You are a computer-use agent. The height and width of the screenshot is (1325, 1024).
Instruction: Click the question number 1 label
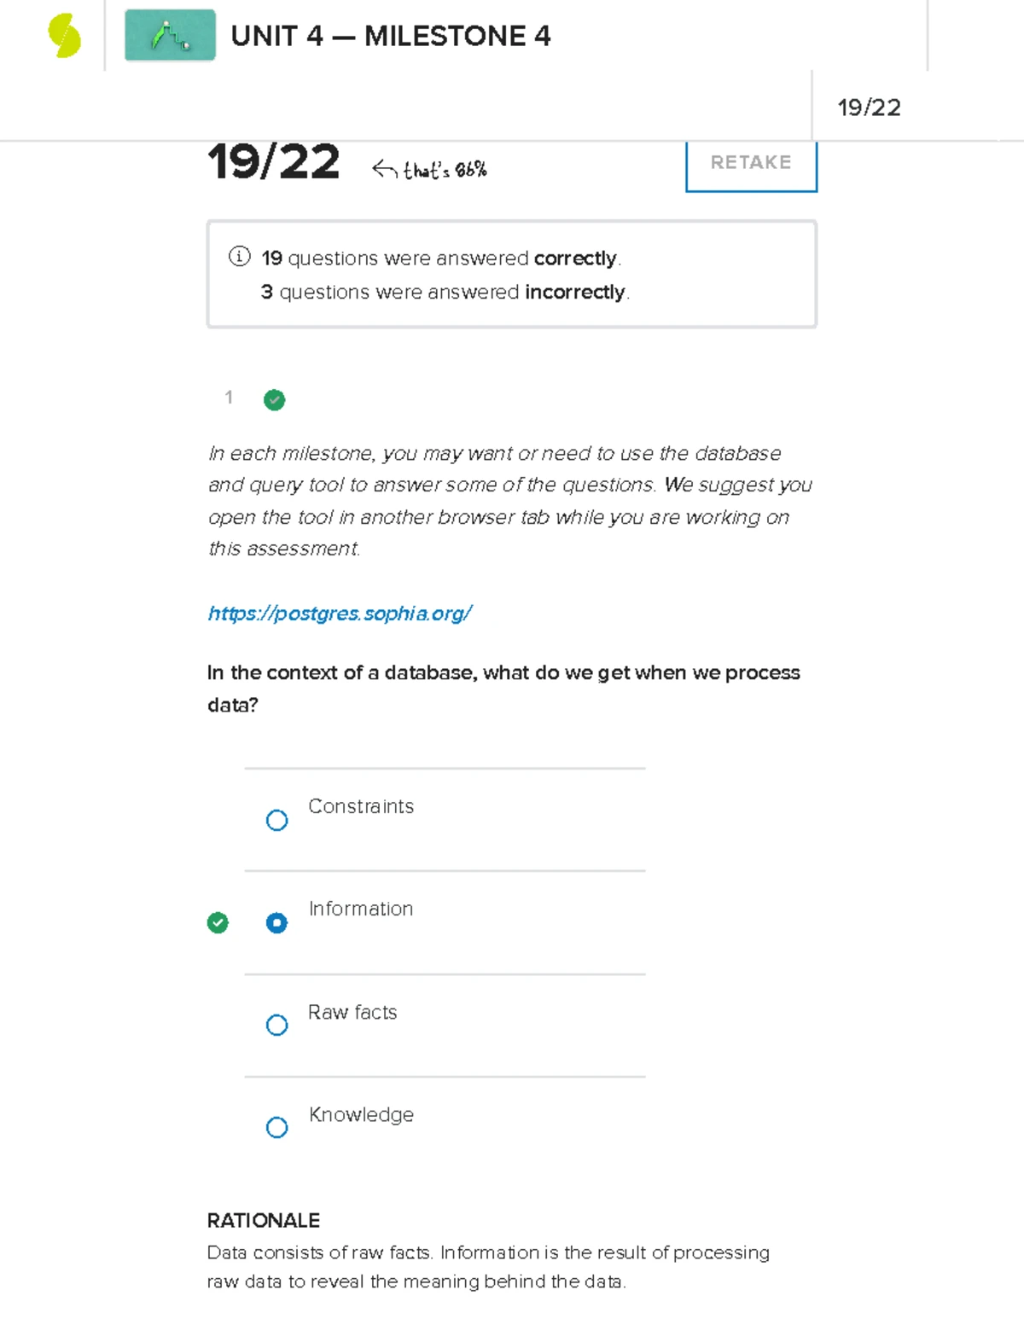[229, 397]
